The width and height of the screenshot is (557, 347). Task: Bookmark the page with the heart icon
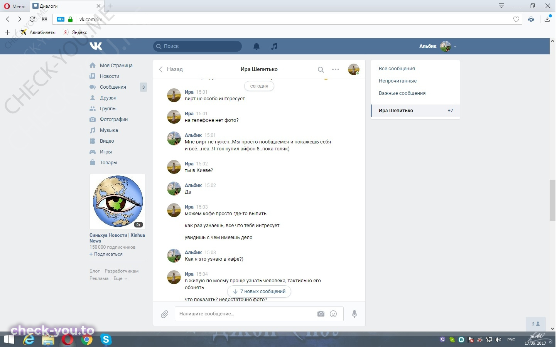516,19
